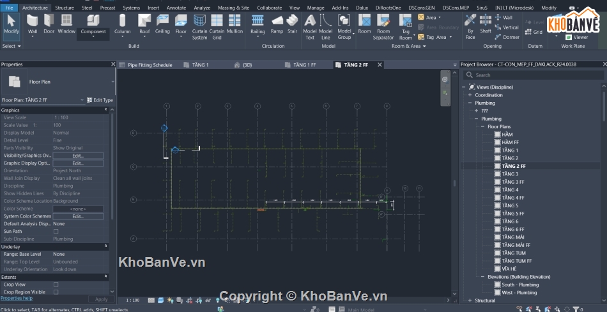Pick the Column tool
The image size is (607, 312).
coord(122,26)
